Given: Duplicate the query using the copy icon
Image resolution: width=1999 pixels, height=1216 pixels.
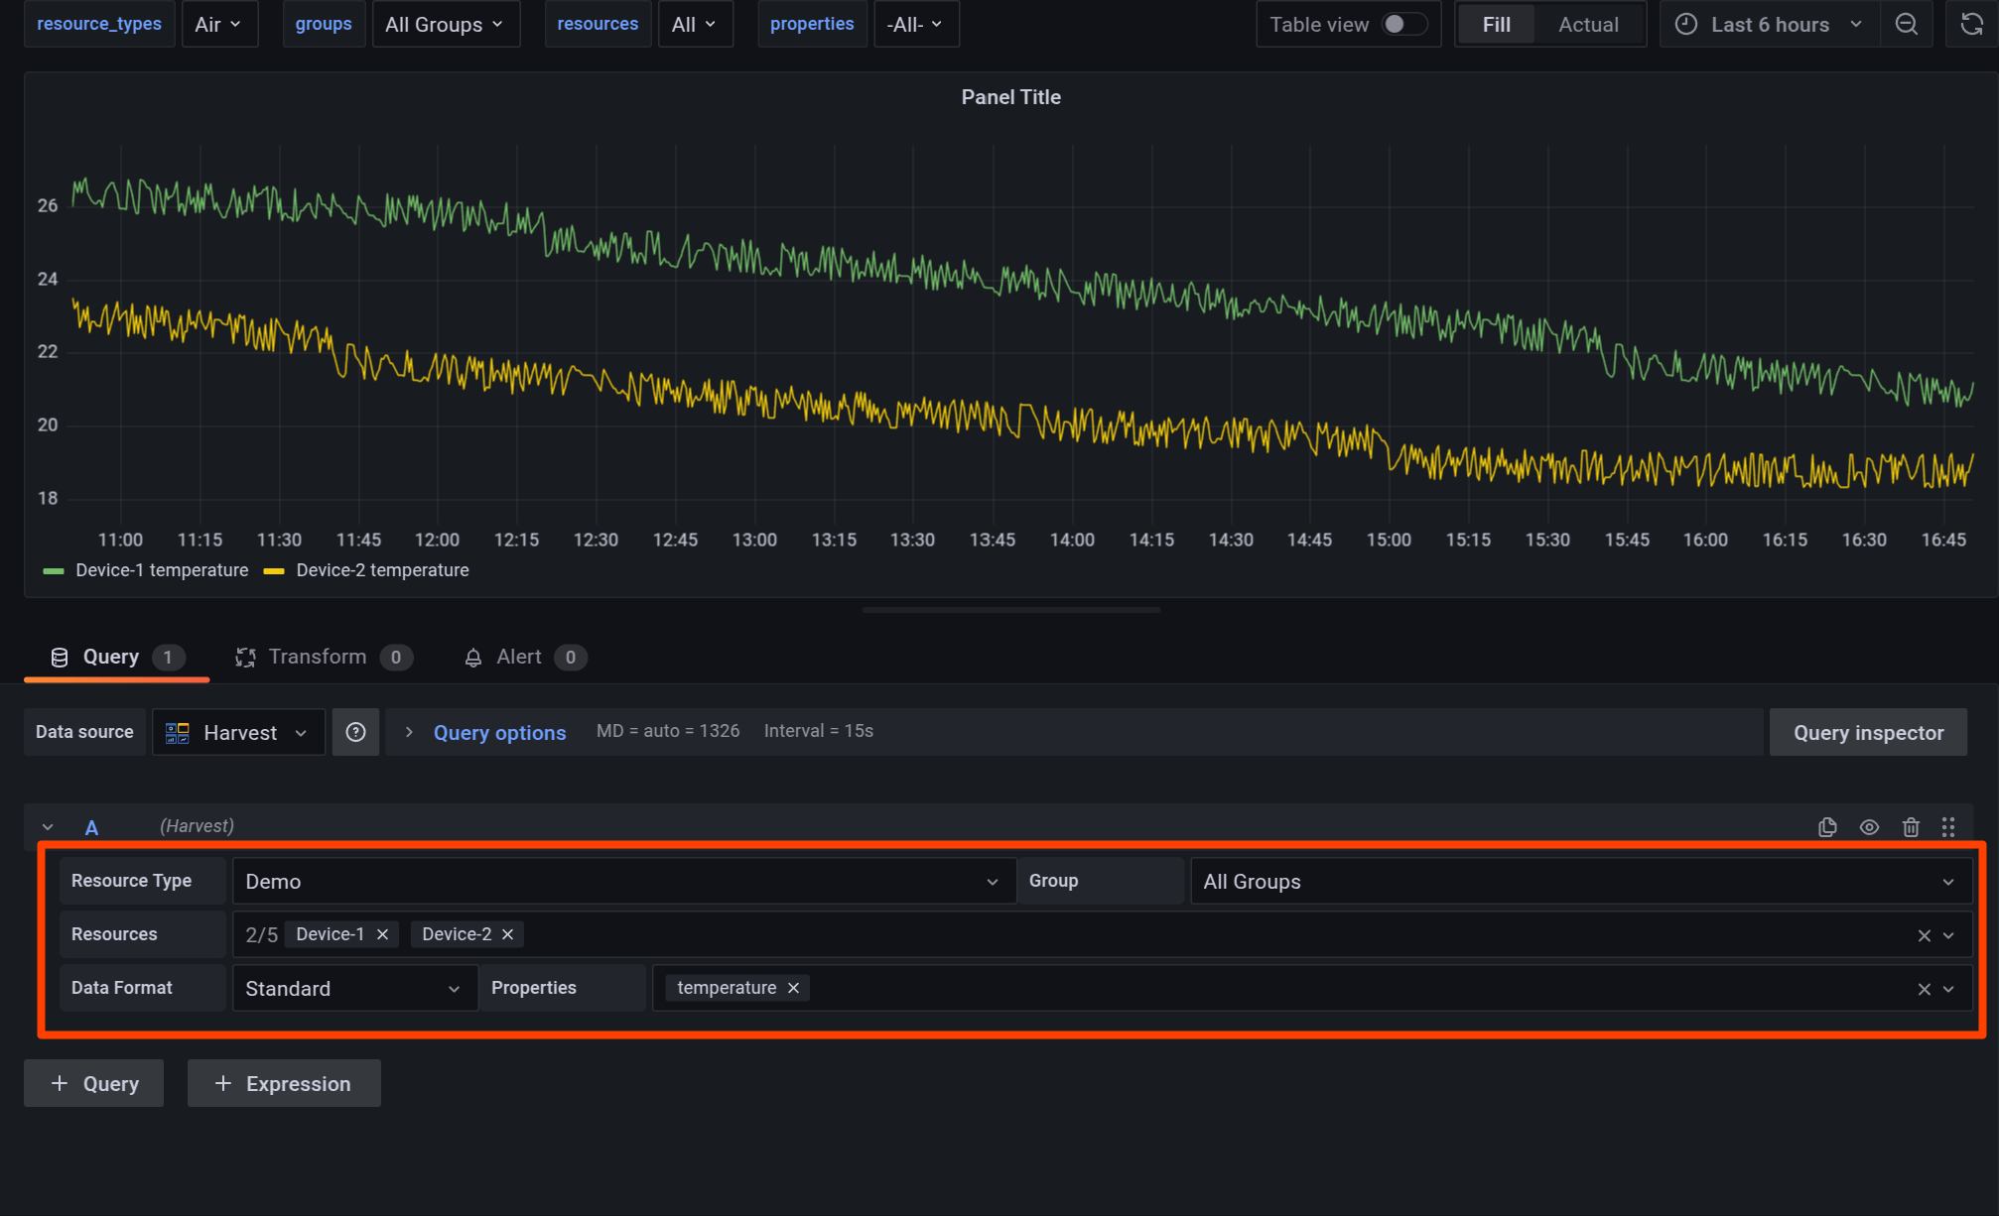Looking at the screenshot, I should coord(1827,826).
